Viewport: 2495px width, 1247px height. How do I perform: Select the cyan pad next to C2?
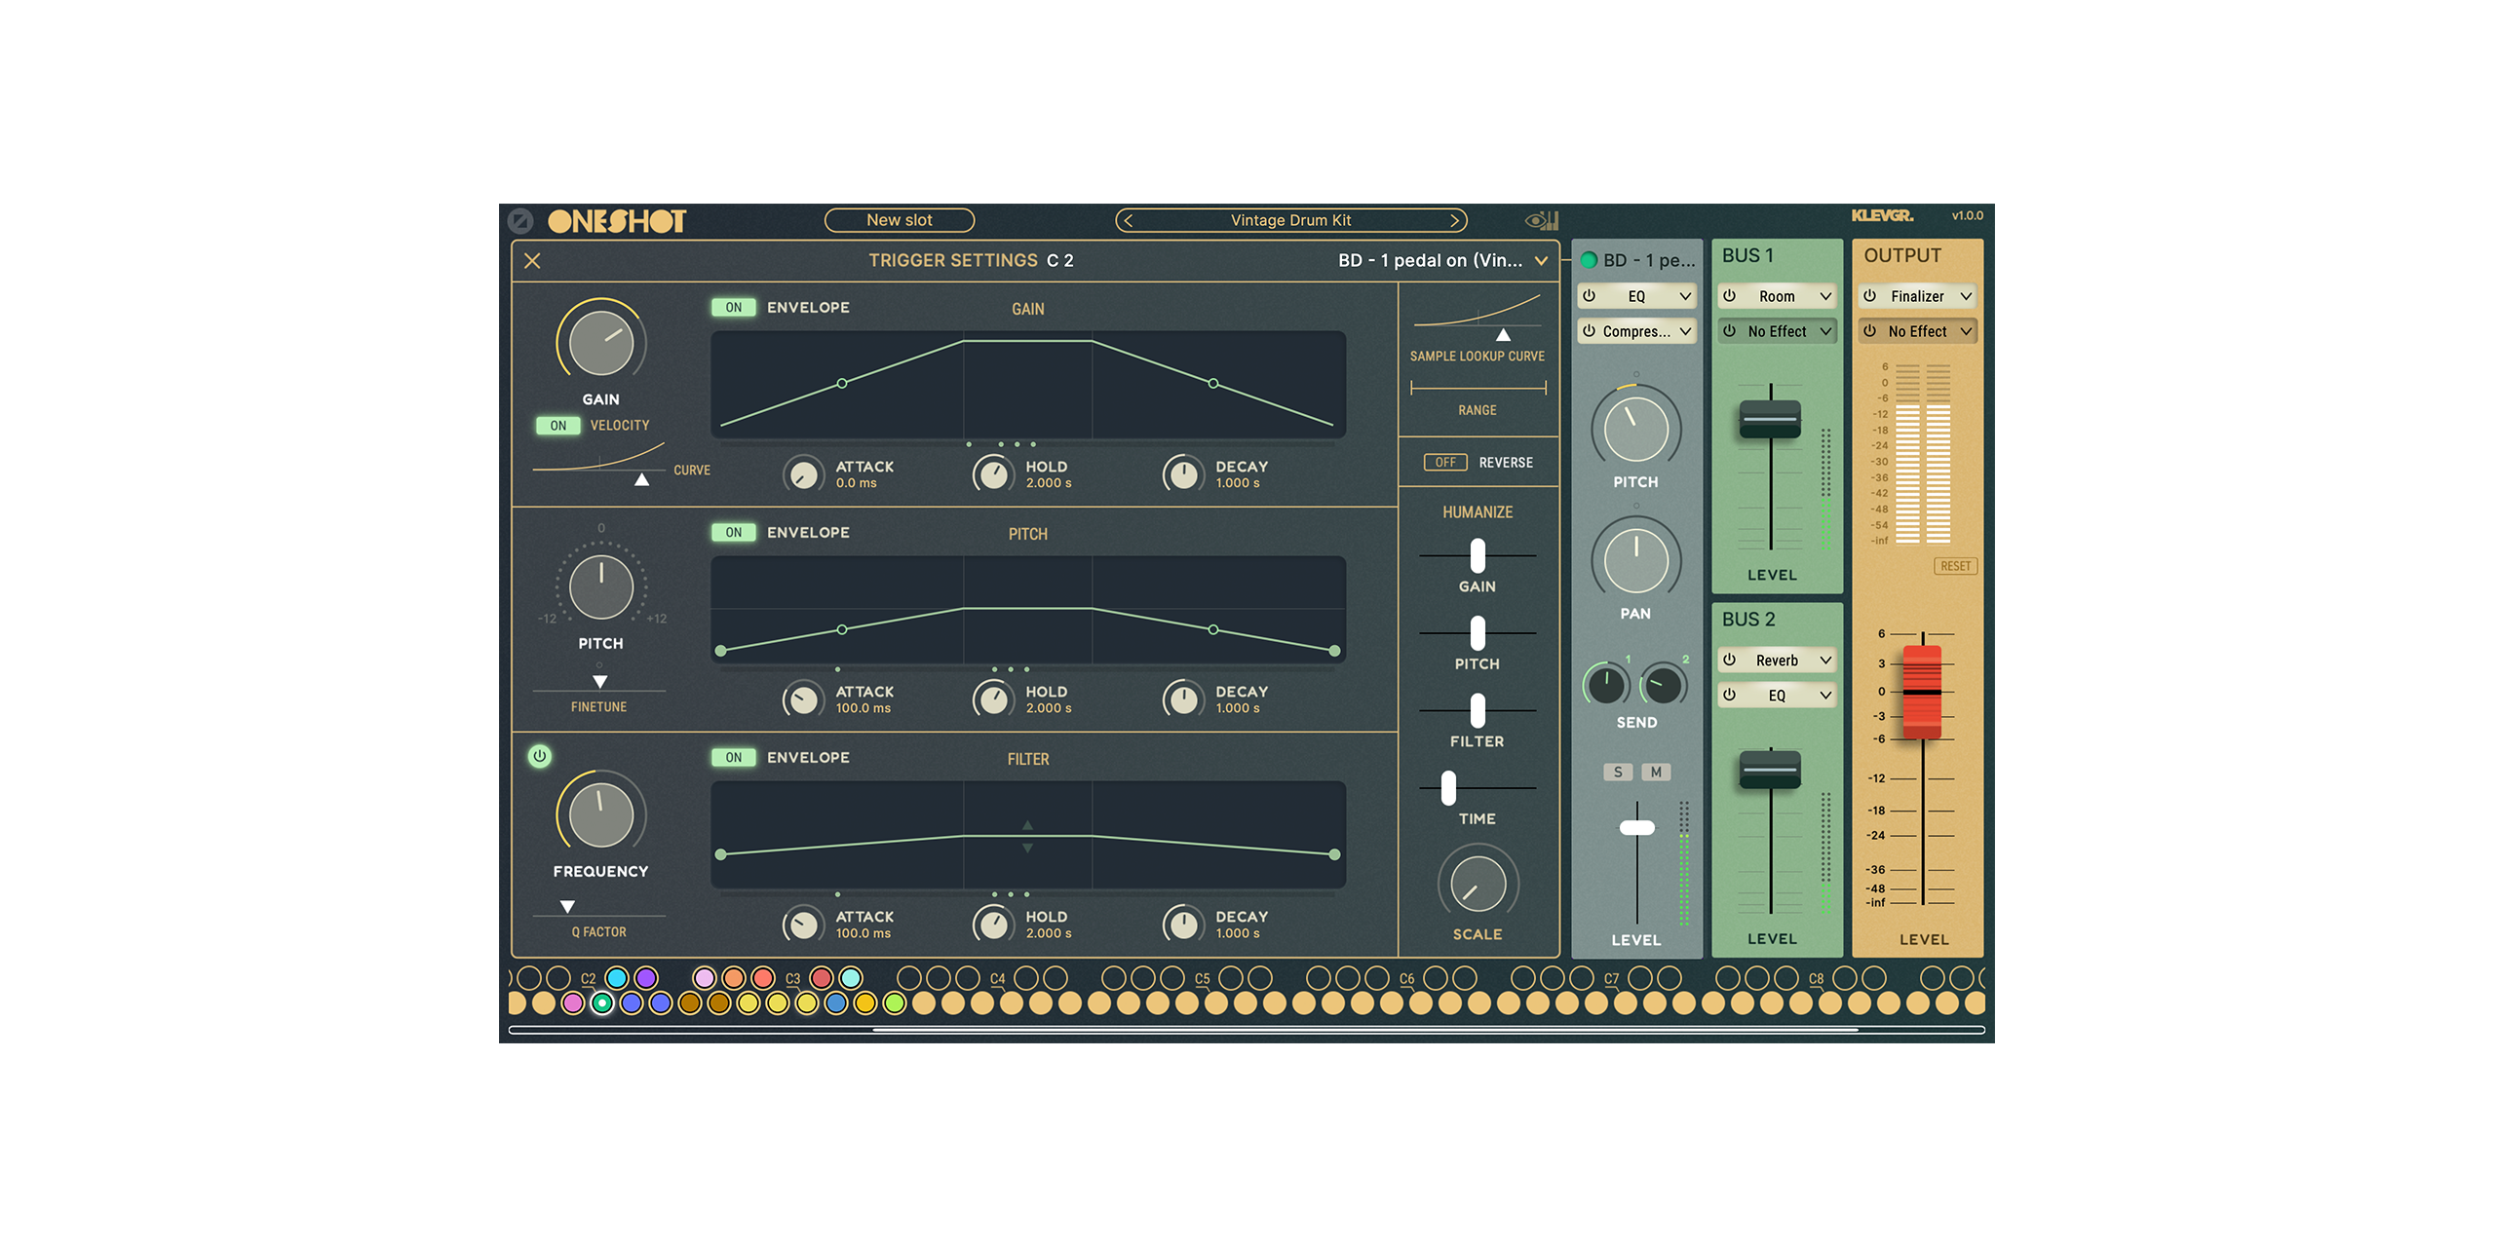pyautogui.click(x=616, y=978)
